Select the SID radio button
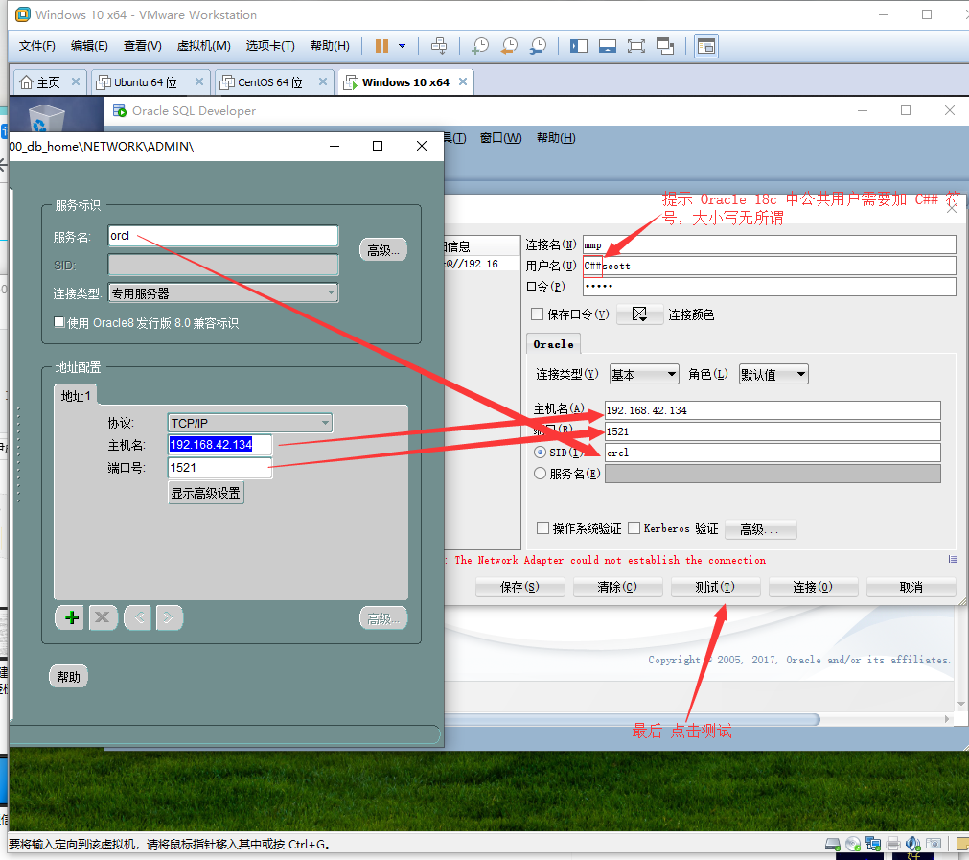This screenshot has height=860, width=969. 541,453
